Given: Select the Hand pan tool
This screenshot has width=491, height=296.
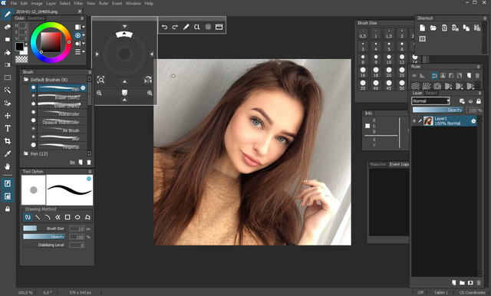Looking at the screenshot, I should click(x=7, y=166).
